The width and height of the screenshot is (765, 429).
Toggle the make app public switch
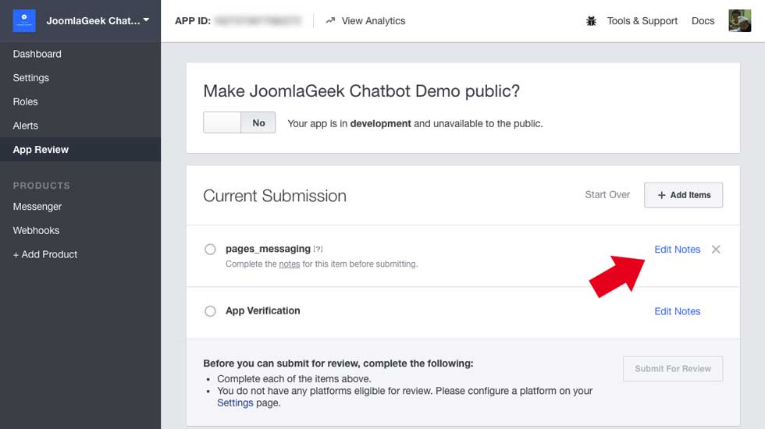coord(239,122)
